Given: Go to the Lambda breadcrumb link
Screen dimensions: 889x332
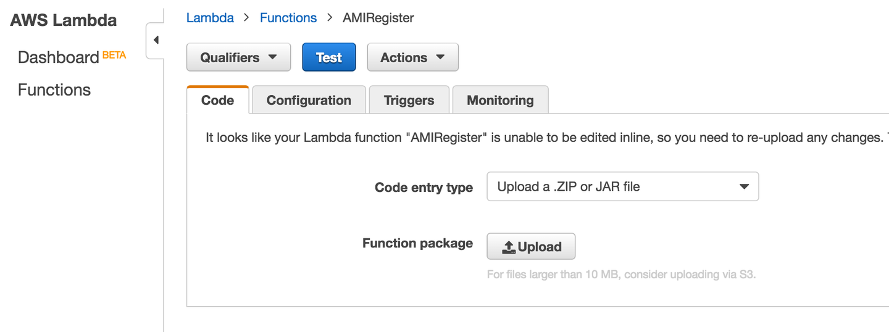Looking at the screenshot, I should 210,18.
